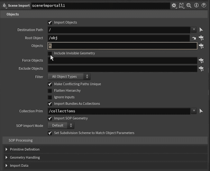Click the magnifier search parameters icon
The height and width of the screenshot is (171, 210).
pos(189,5)
